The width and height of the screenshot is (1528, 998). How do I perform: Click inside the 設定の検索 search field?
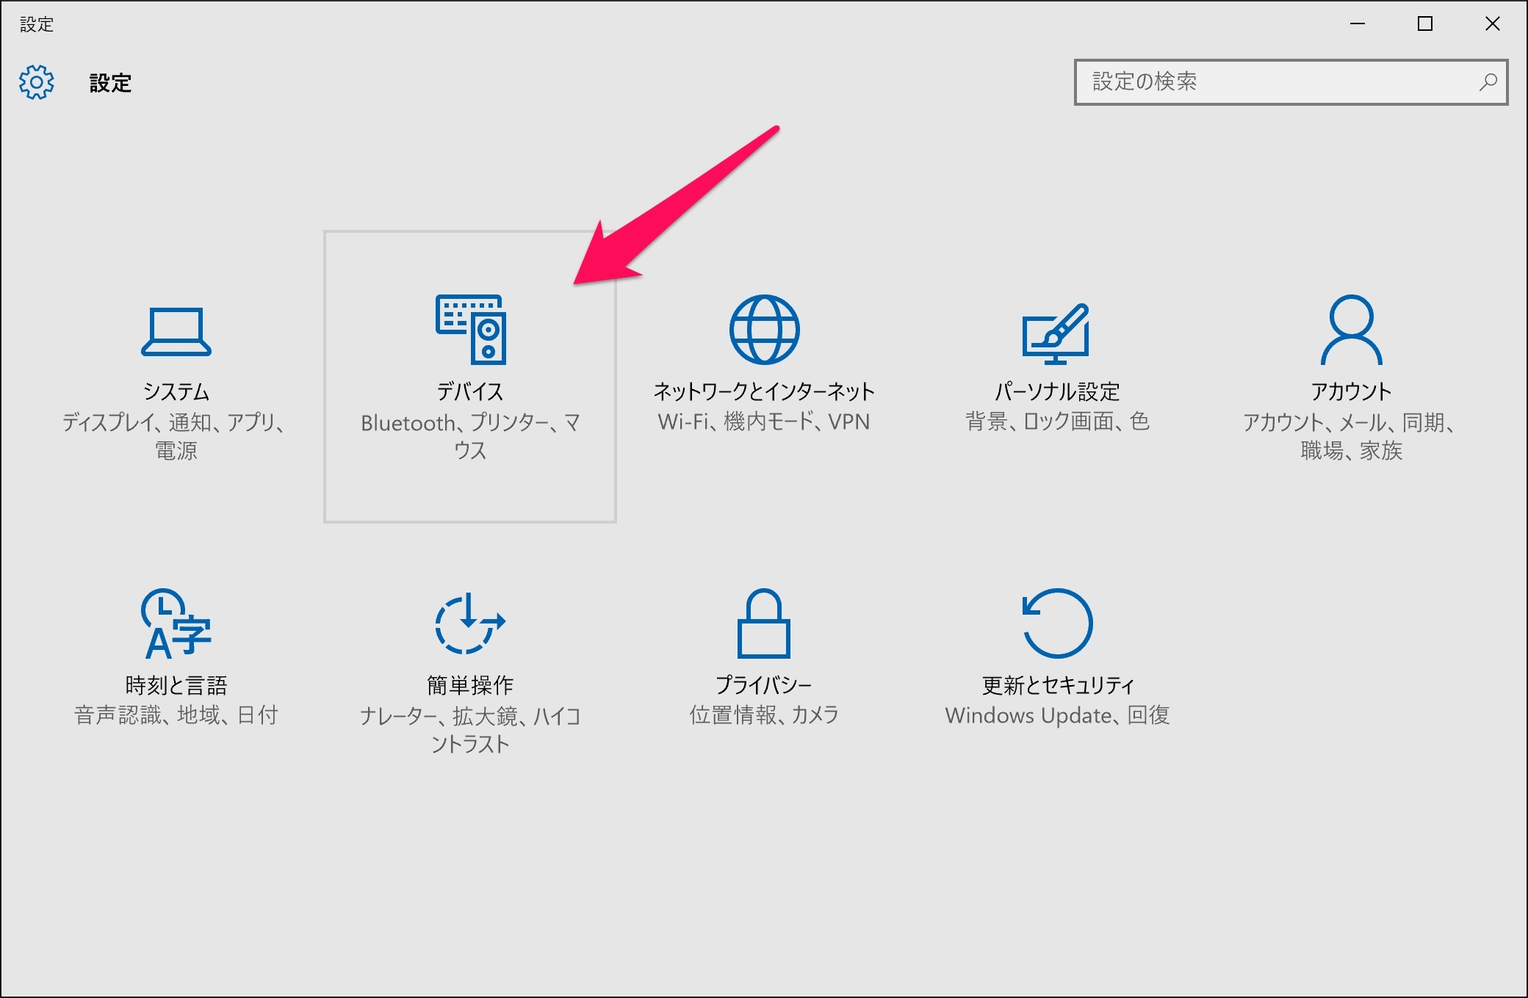pyautogui.click(x=1249, y=82)
